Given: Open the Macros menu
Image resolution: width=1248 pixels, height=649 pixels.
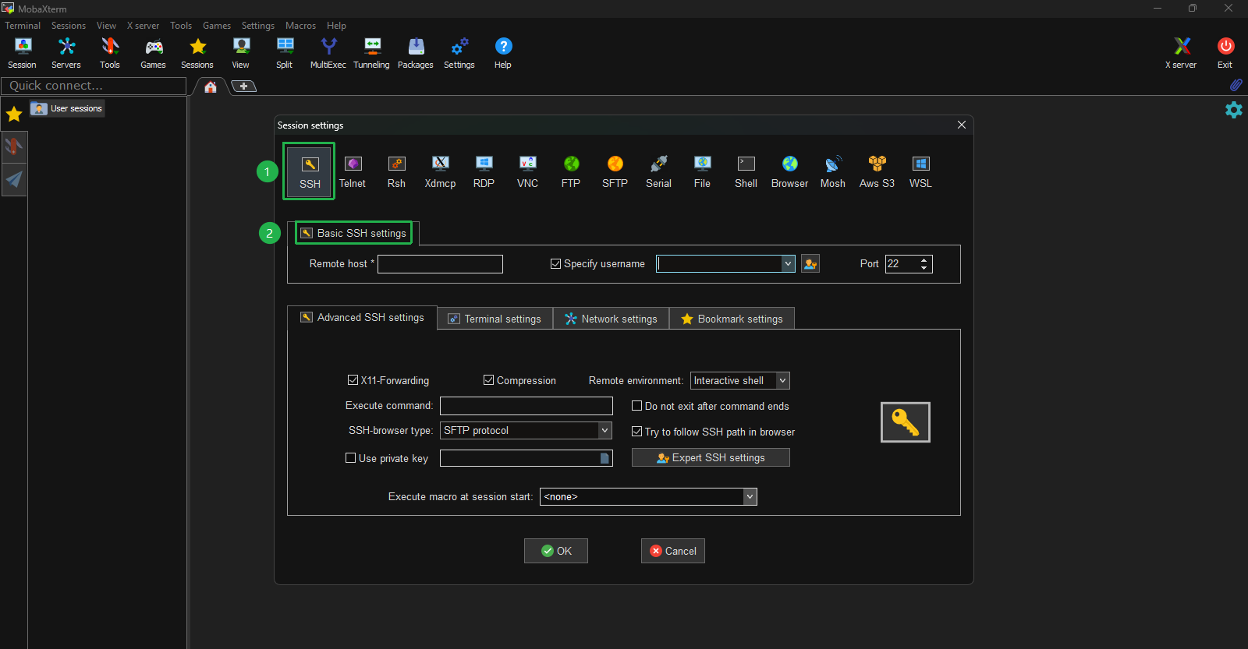Looking at the screenshot, I should click(300, 26).
